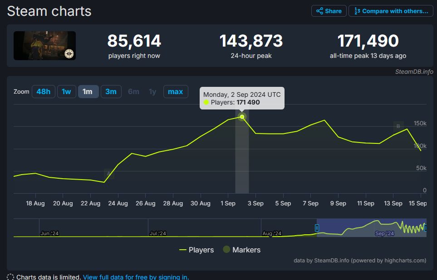437x280 pixels.
Task: Click the Steam charts heading
Action: coord(49,11)
